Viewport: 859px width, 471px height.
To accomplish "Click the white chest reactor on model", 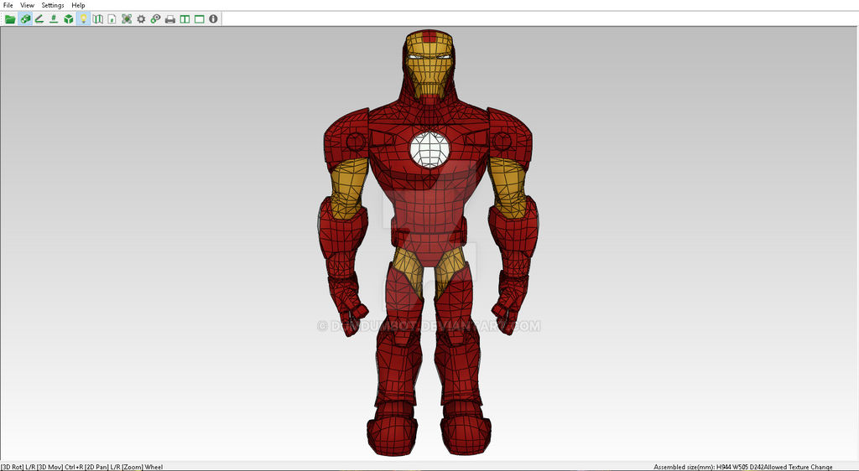I will point(429,149).
